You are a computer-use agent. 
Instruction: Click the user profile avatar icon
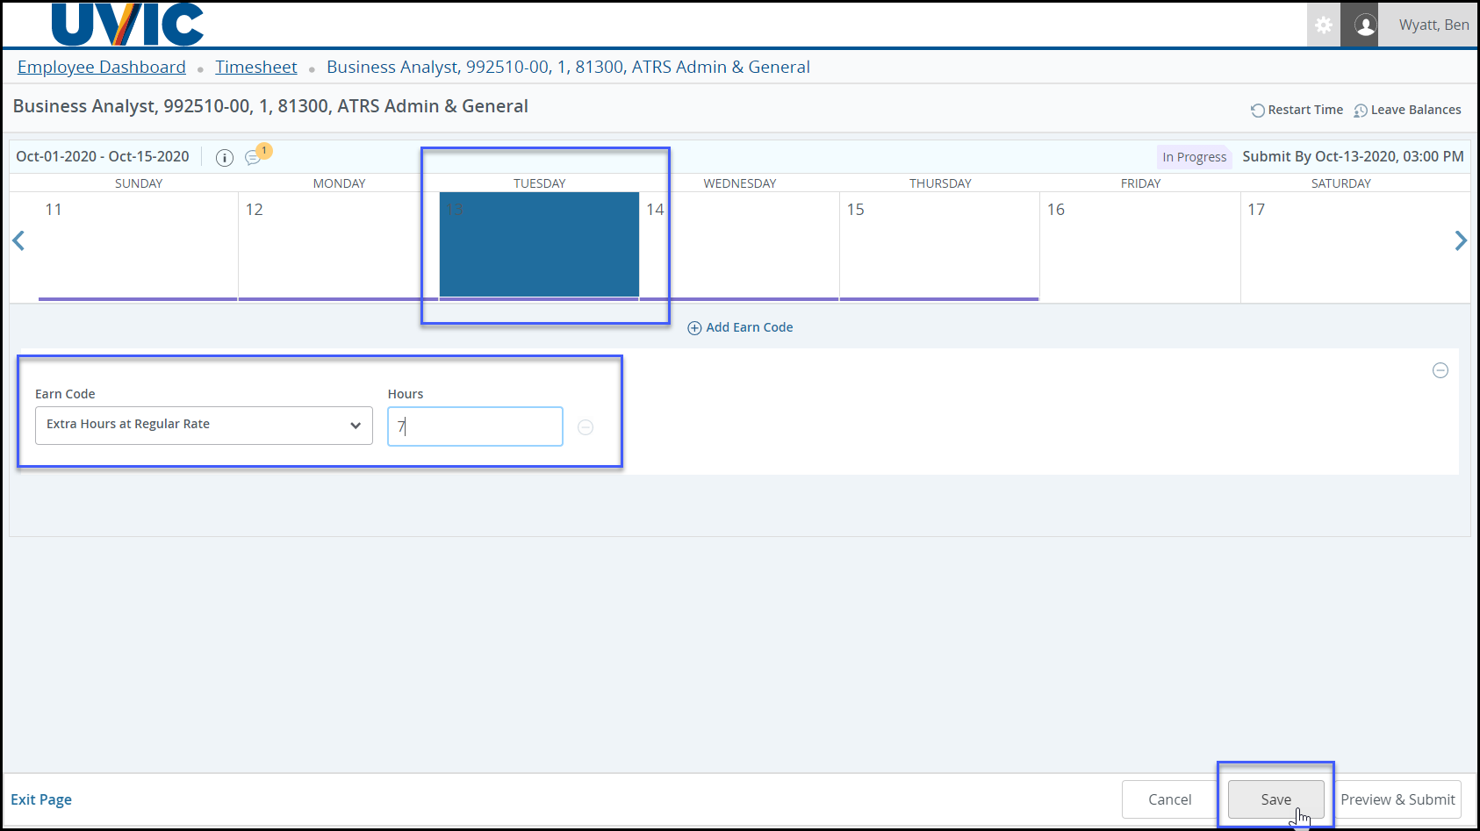[1365, 25]
